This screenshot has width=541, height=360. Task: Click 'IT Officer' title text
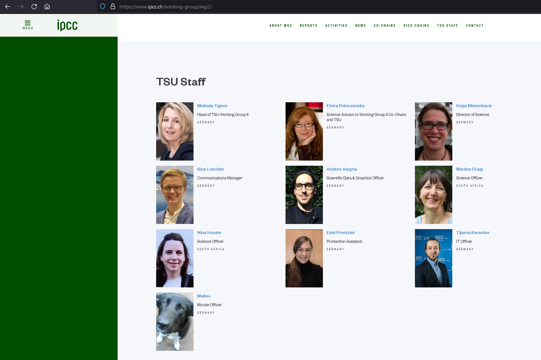[x=464, y=241]
